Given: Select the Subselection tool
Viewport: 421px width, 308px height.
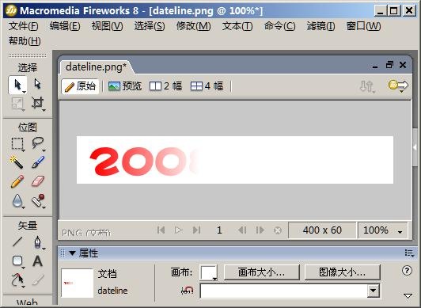Looking at the screenshot, I should pyautogui.click(x=38, y=84).
